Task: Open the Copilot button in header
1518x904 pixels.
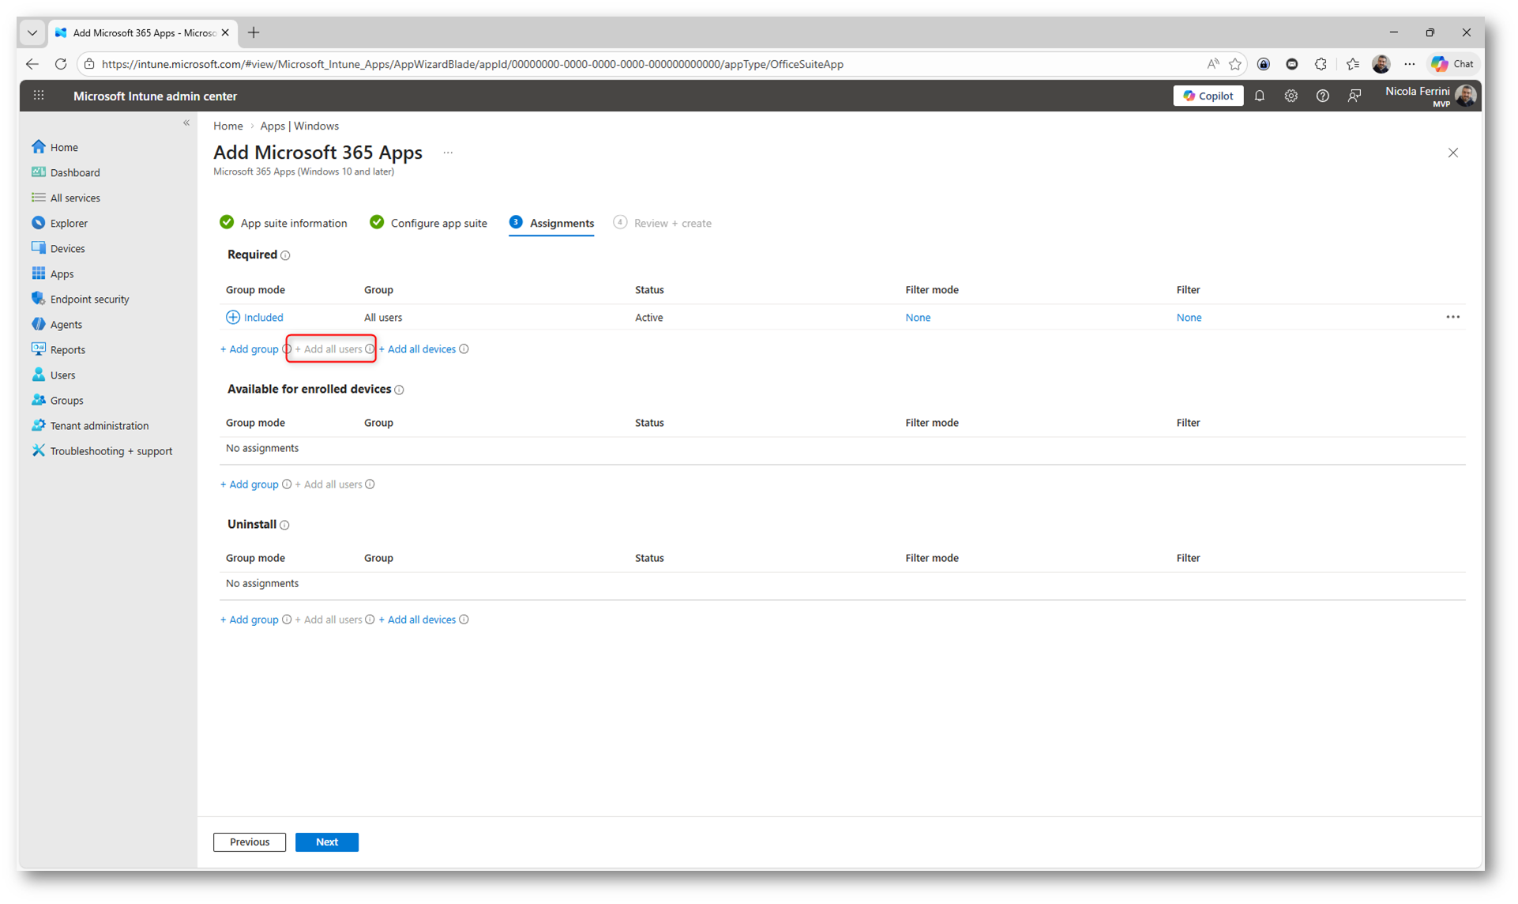Action: click(x=1208, y=96)
